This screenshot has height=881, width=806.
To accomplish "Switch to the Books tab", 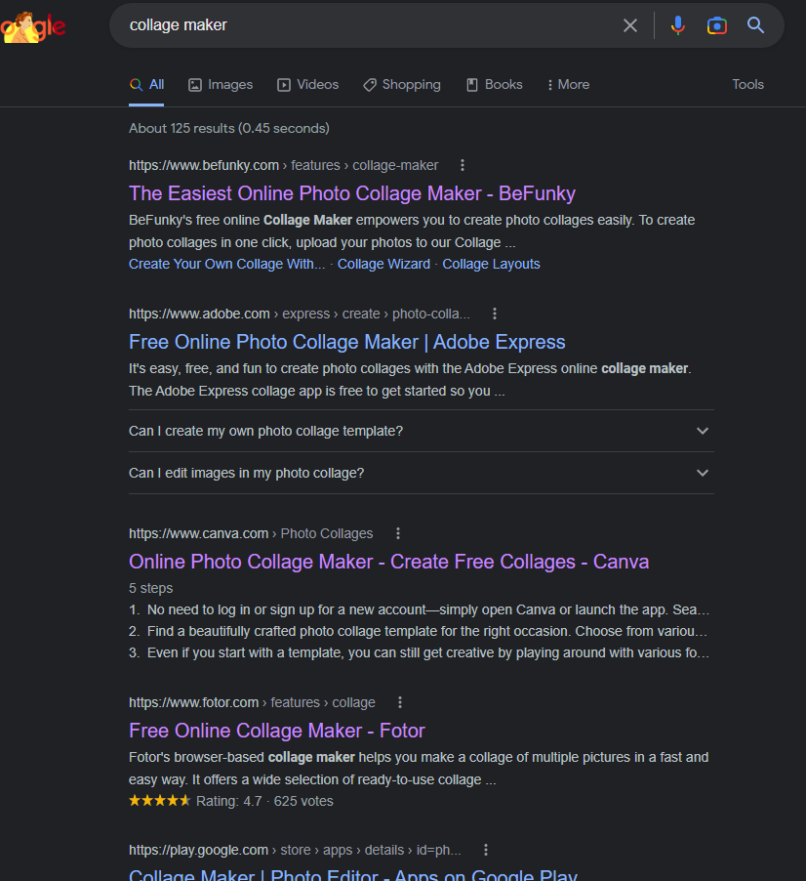I will click(495, 85).
